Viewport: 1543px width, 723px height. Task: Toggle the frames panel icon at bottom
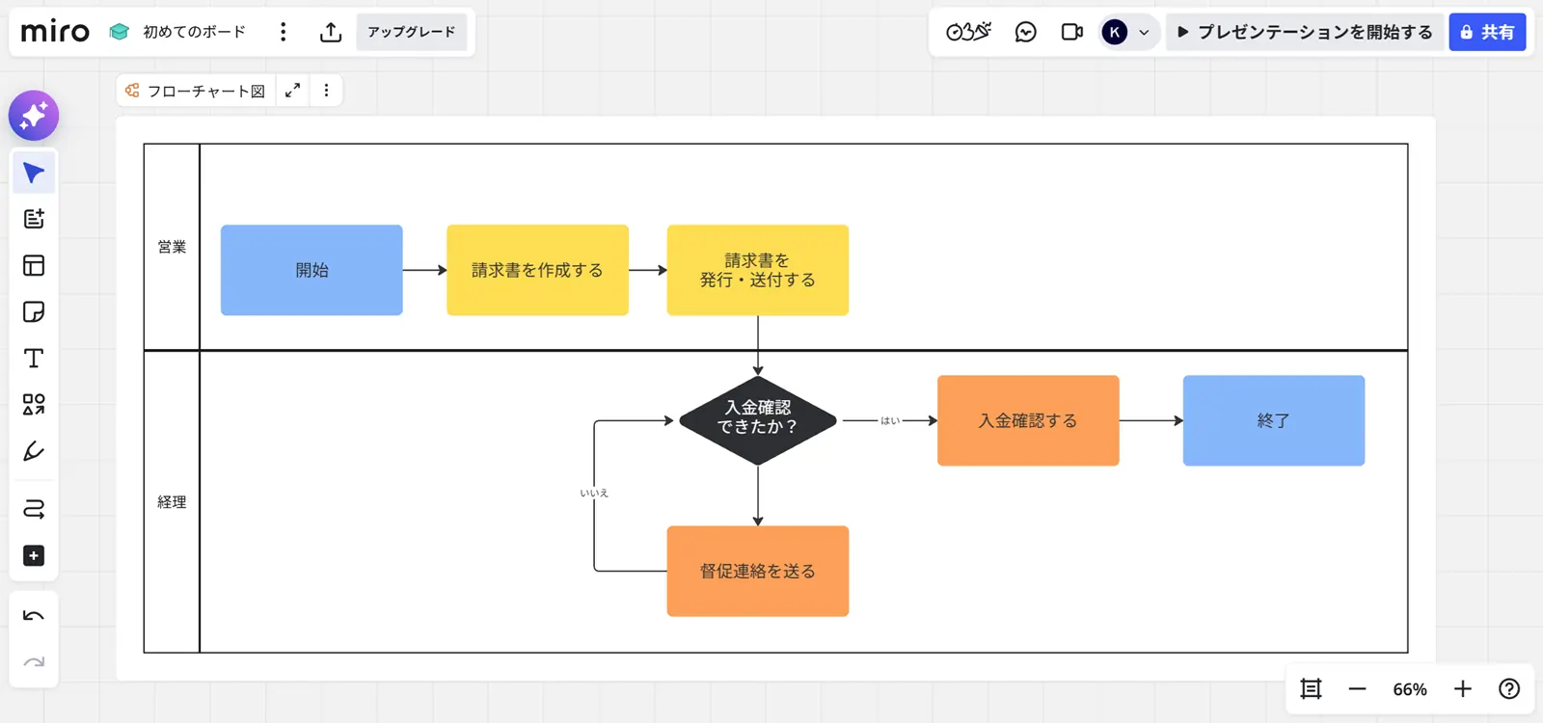click(x=1311, y=689)
